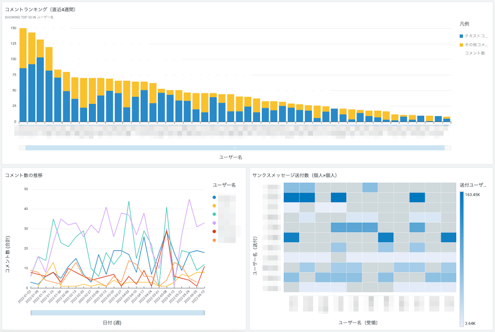Click the 163.45K legend maximum value

click(473, 194)
